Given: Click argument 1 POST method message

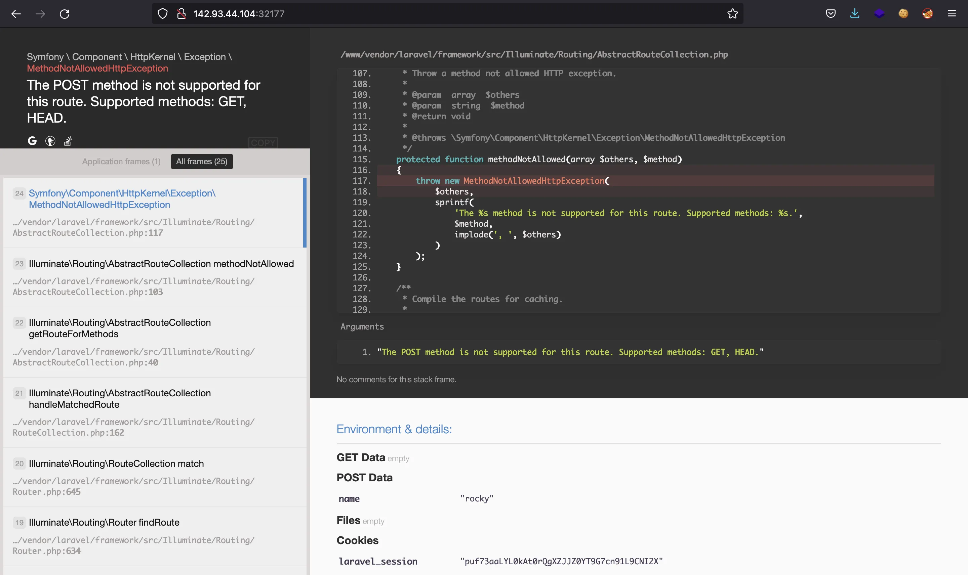Looking at the screenshot, I should coord(570,352).
